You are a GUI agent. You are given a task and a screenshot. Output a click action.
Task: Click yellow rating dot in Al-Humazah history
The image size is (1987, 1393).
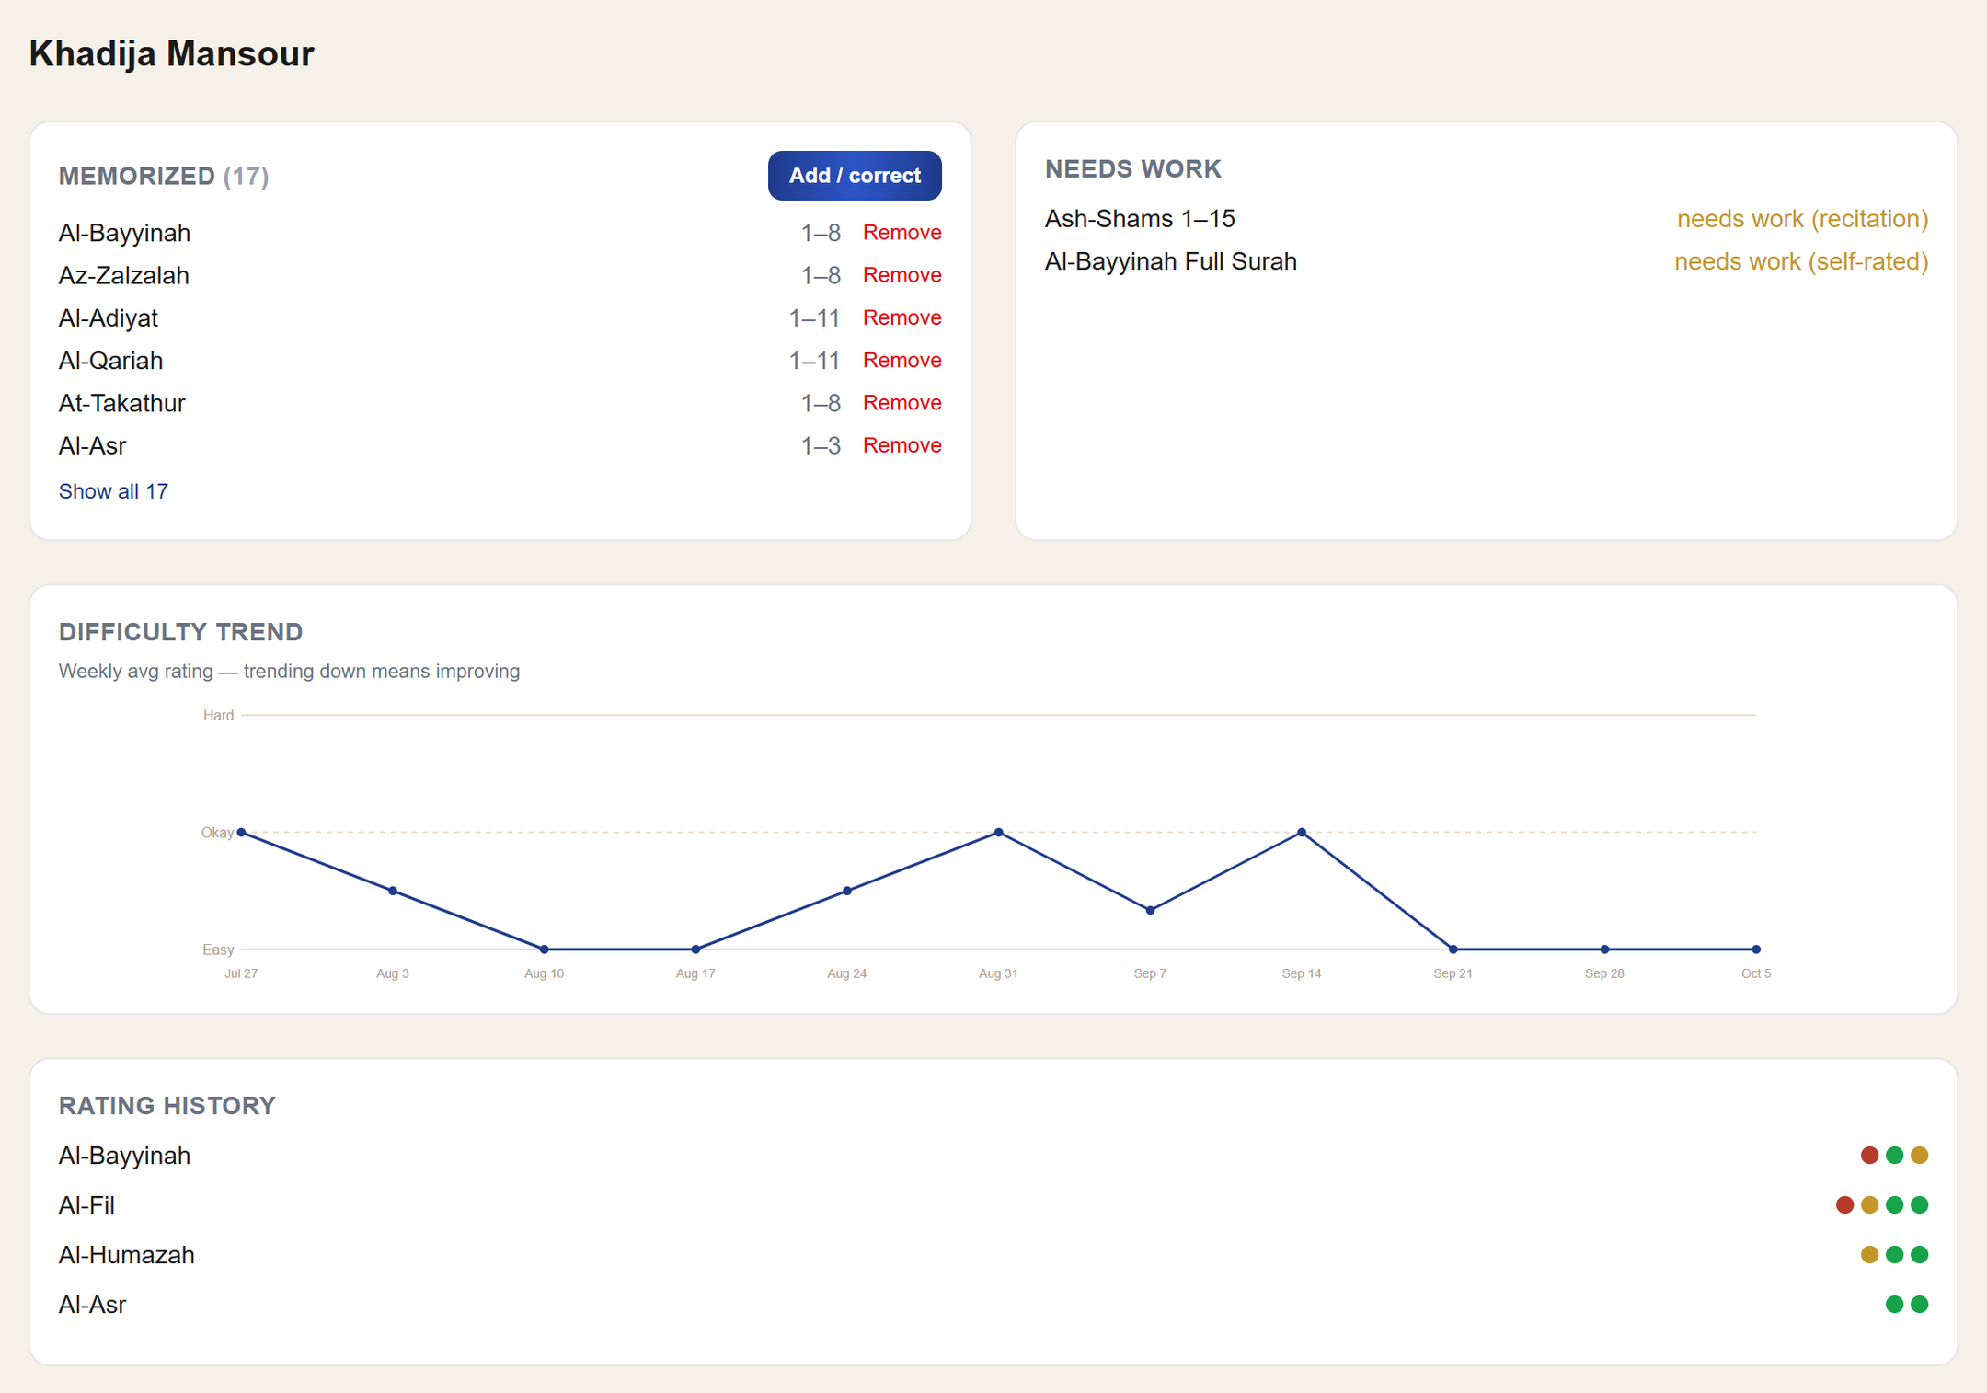point(1869,1255)
